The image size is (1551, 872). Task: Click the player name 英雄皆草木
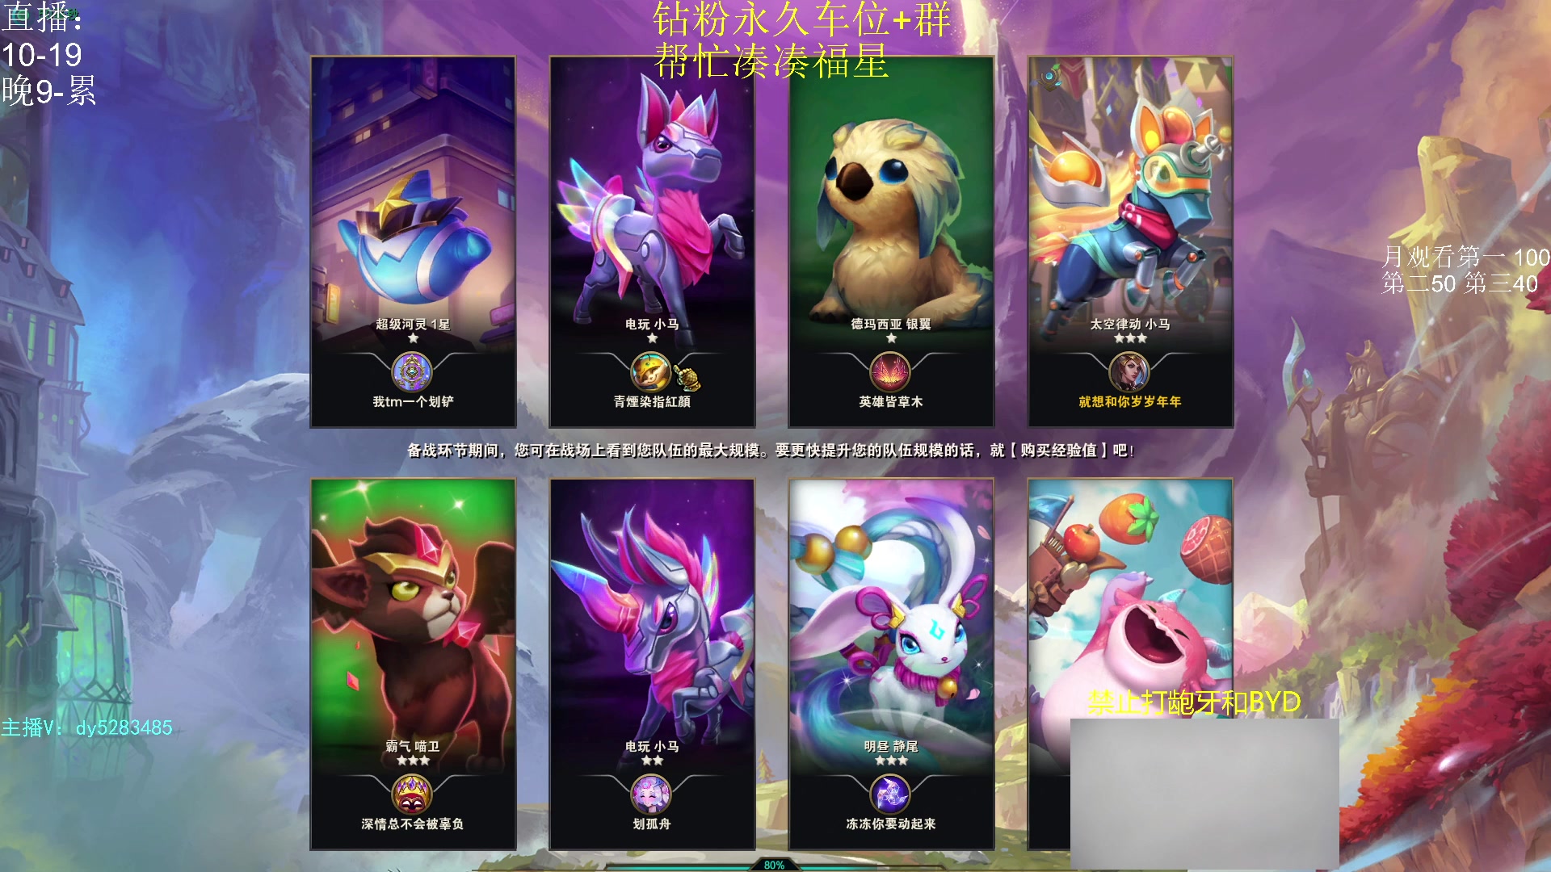pos(891,401)
